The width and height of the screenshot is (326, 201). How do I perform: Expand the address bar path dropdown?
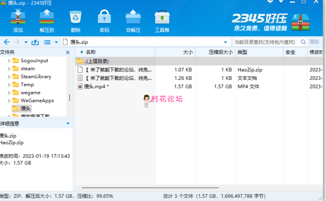tap(226, 42)
